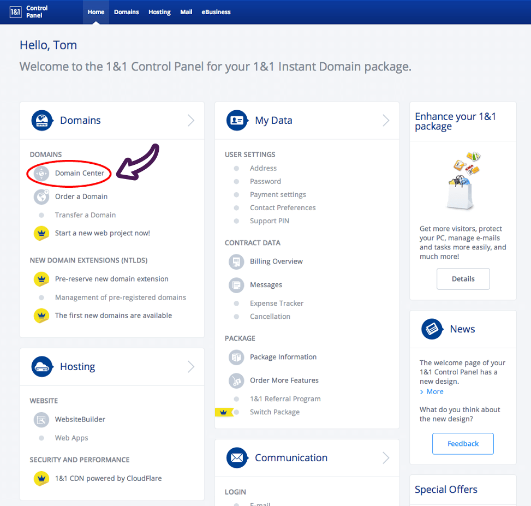Open Package Information link
The width and height of the screenshot is (531, 506).
tap(283, 357)
